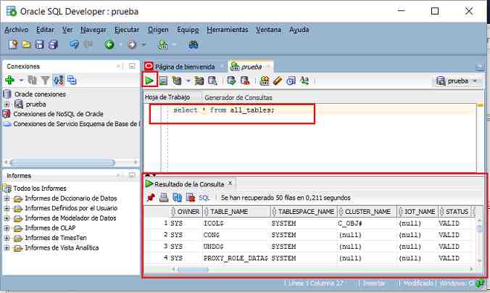Screen dimensions: 490x293
Task: Open the Herramientas menu
Action: (228, 30)
